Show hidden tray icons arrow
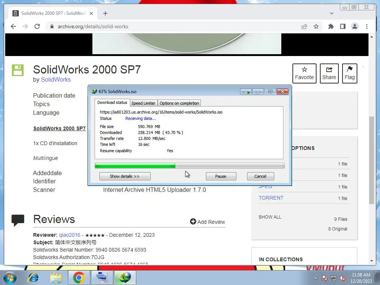 [315, 278]
